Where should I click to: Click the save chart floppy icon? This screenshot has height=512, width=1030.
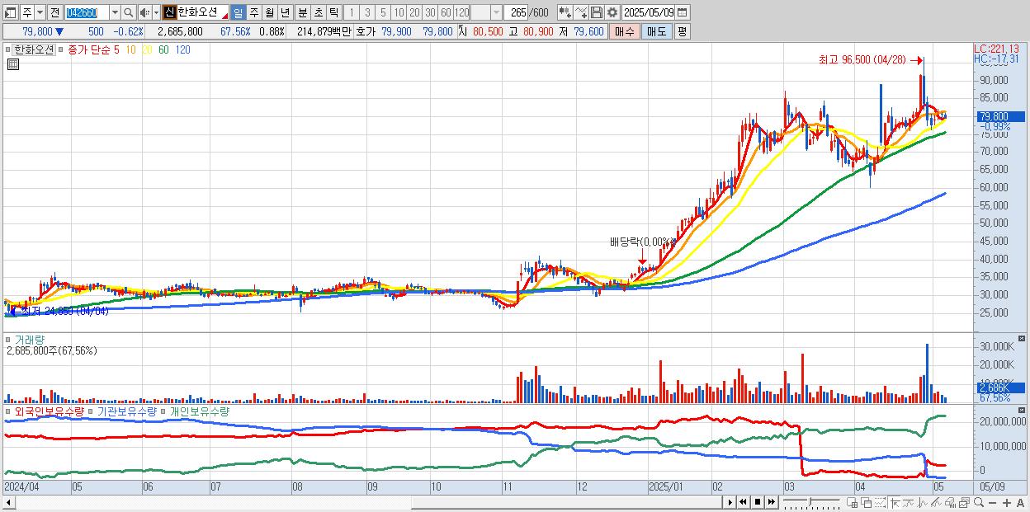(597, 12)
